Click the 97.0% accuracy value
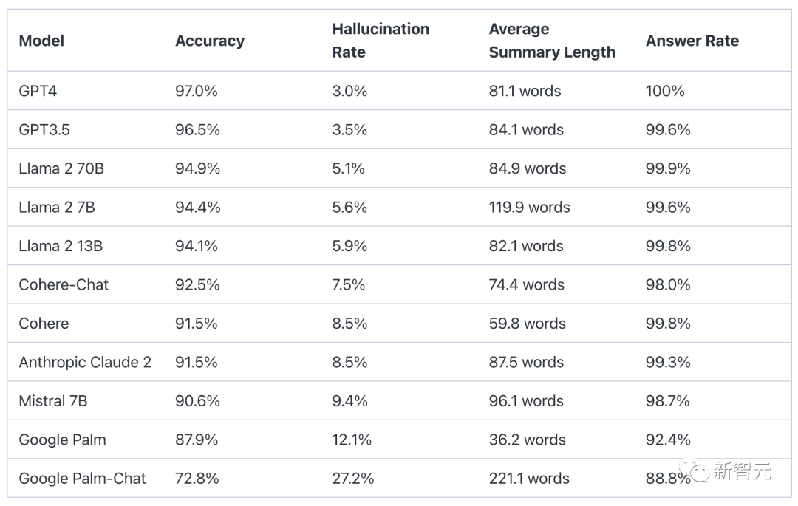 [197, 91]
